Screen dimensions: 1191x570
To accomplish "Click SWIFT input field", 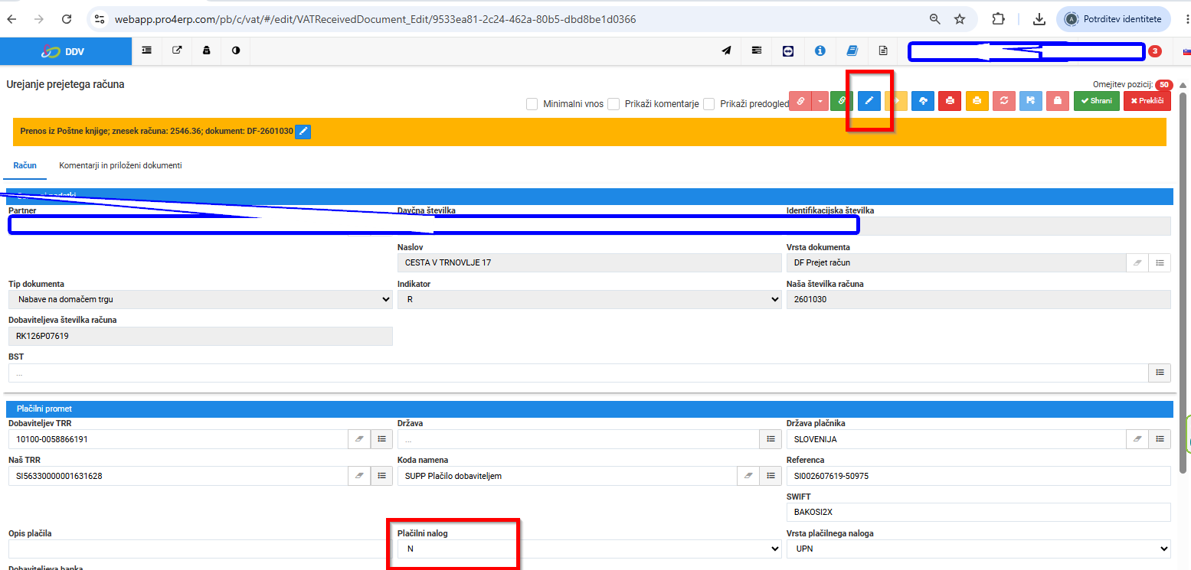I will coord(979,512).
